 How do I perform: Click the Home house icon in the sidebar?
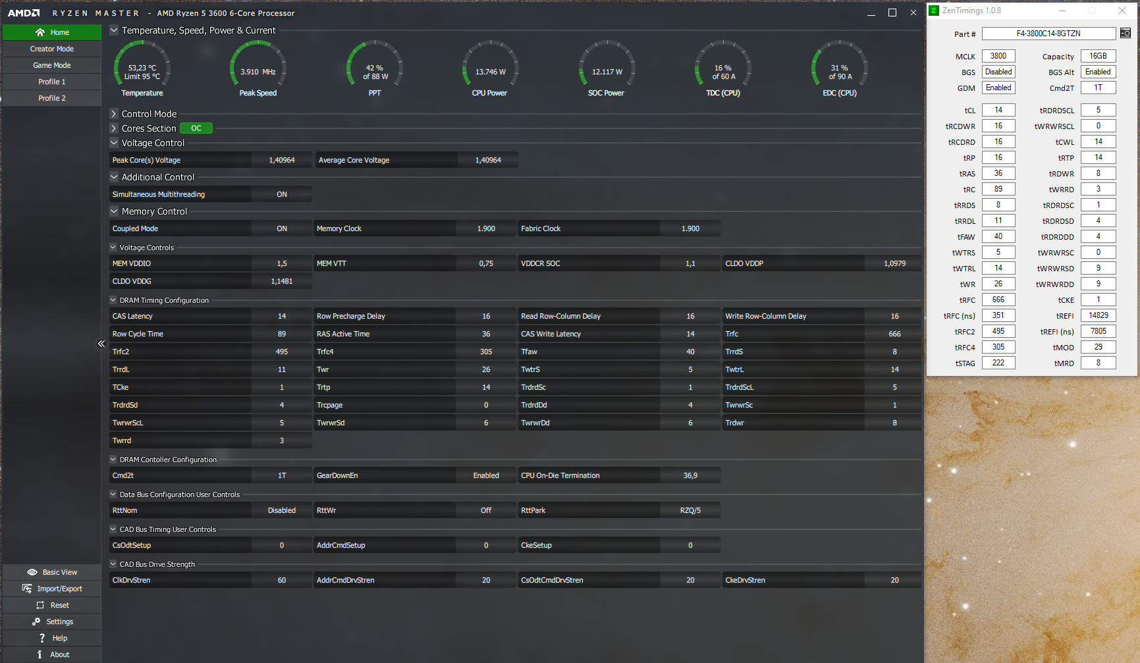click(40, 32)
